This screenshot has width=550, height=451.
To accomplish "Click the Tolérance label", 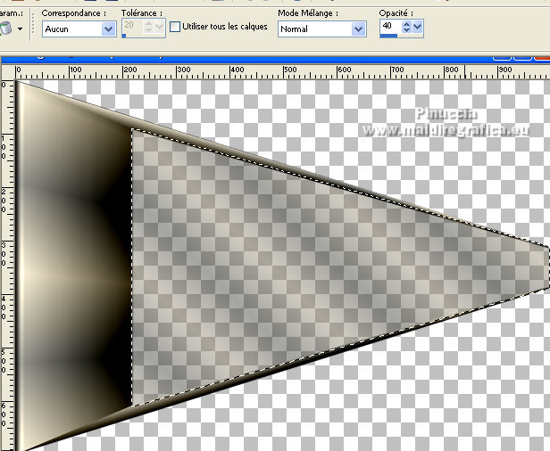I will (142, 13).
